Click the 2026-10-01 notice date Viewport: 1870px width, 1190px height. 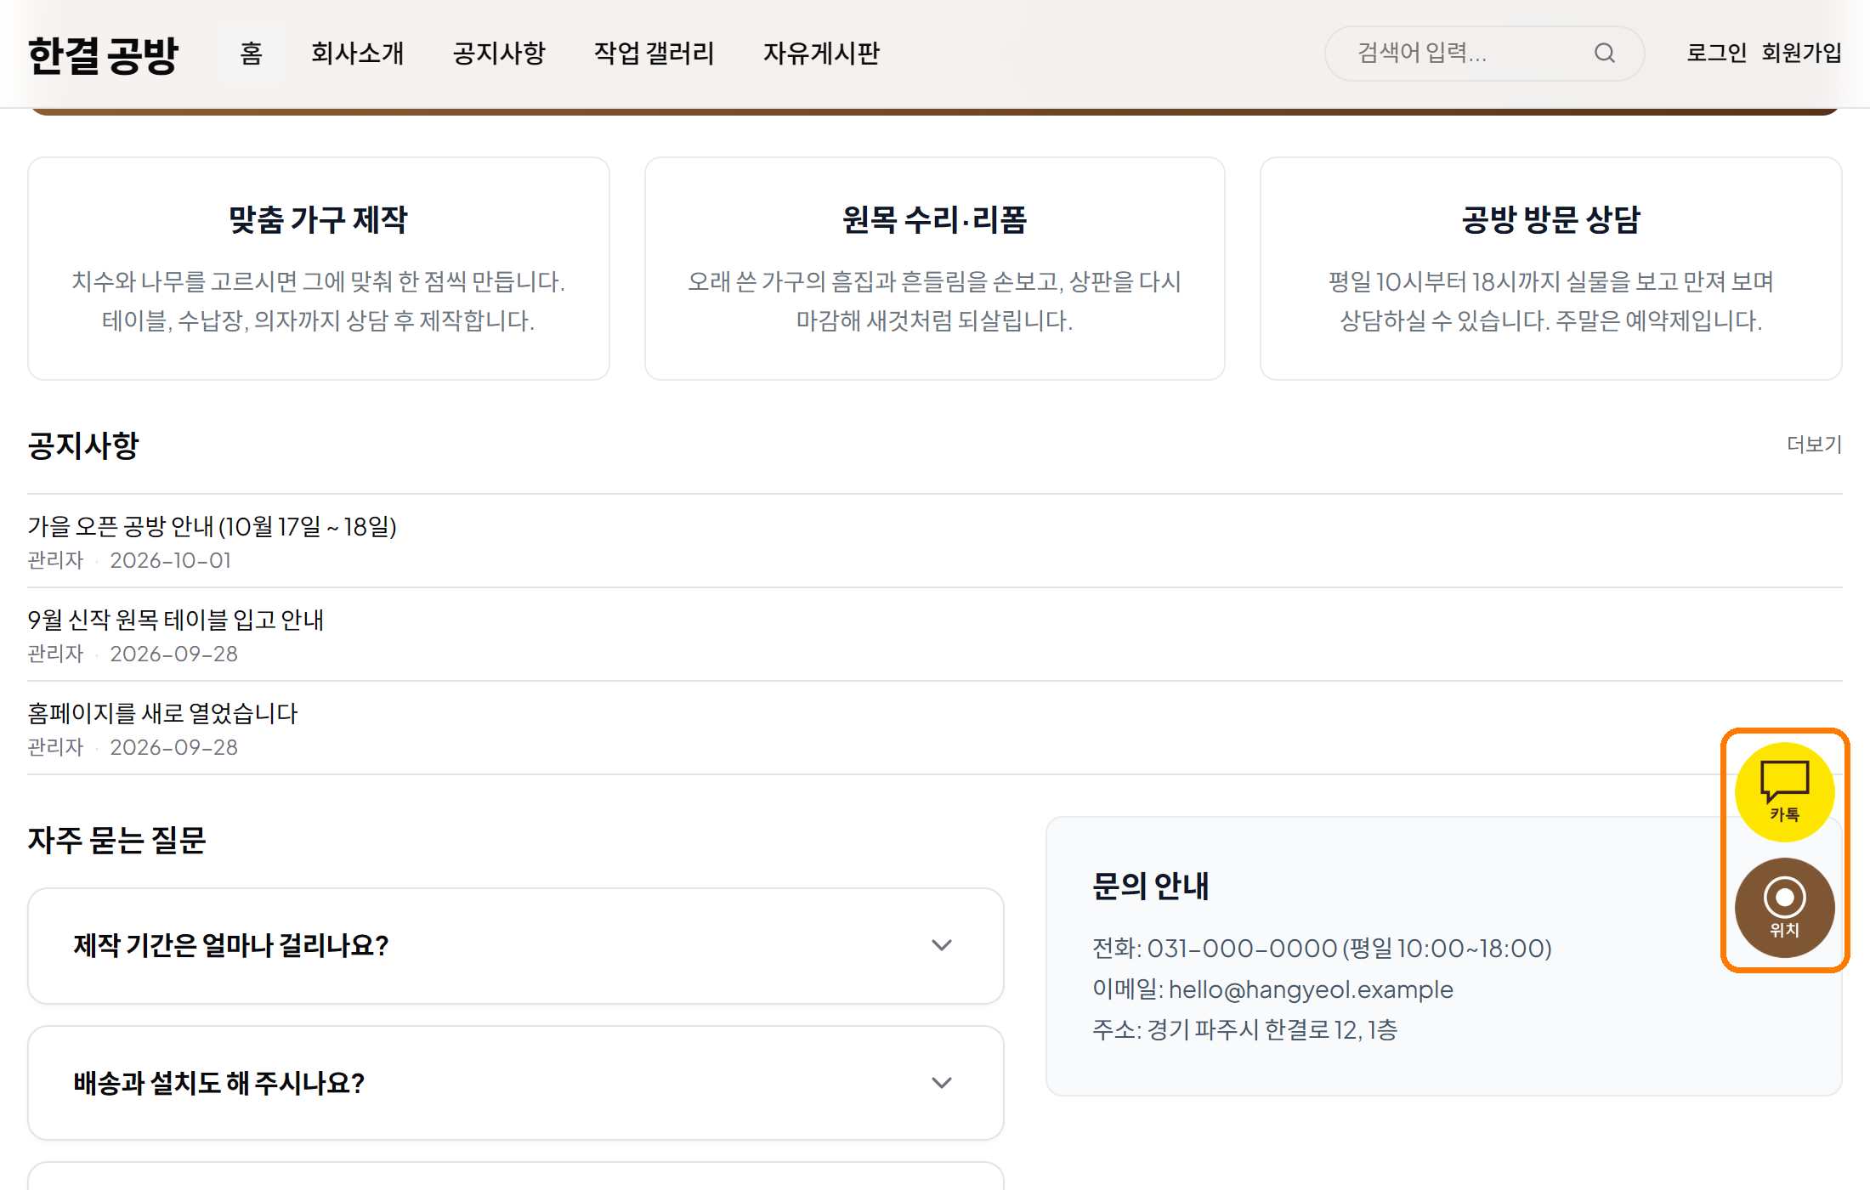(x=170, y=561)
